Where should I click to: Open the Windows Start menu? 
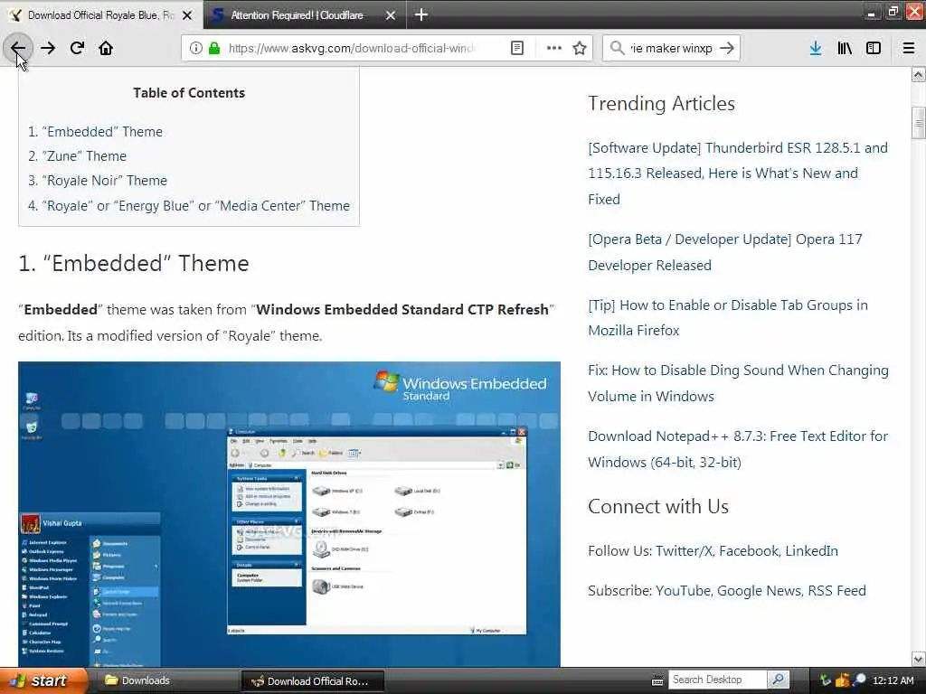coord(43,680)
